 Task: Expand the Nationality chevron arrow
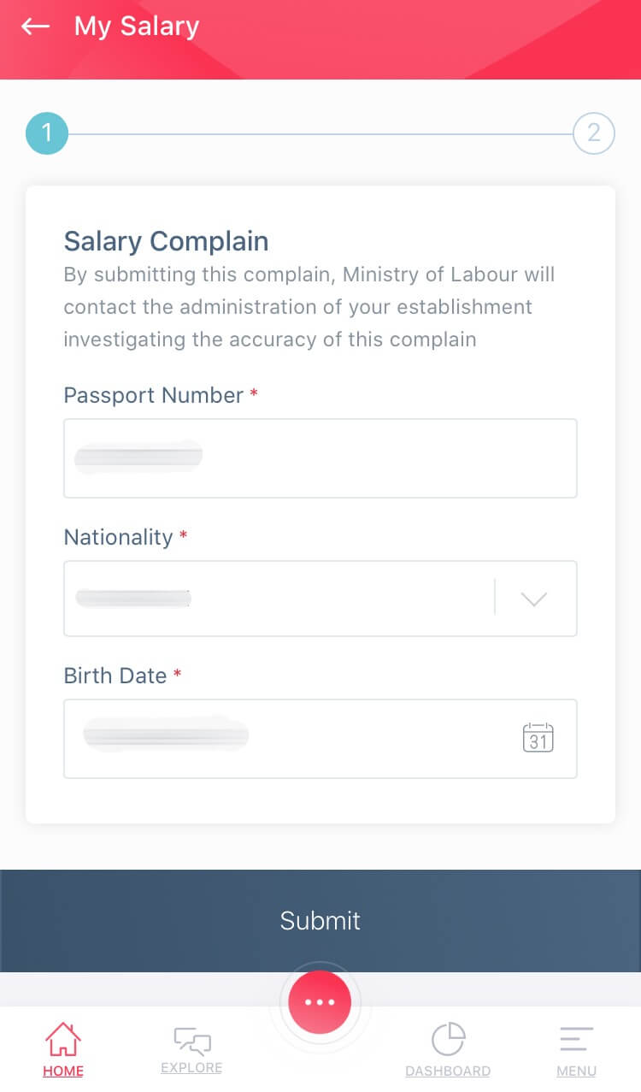click(534, 599)
